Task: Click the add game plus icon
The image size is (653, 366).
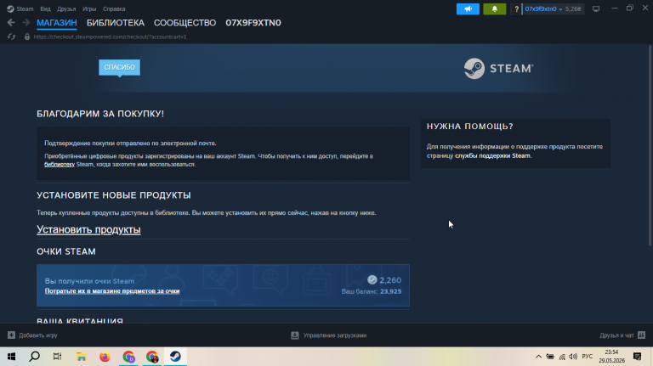Action: click(11, 335)
